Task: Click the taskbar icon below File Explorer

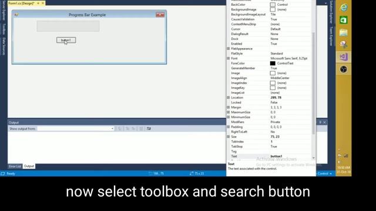Action: [344, 45]
